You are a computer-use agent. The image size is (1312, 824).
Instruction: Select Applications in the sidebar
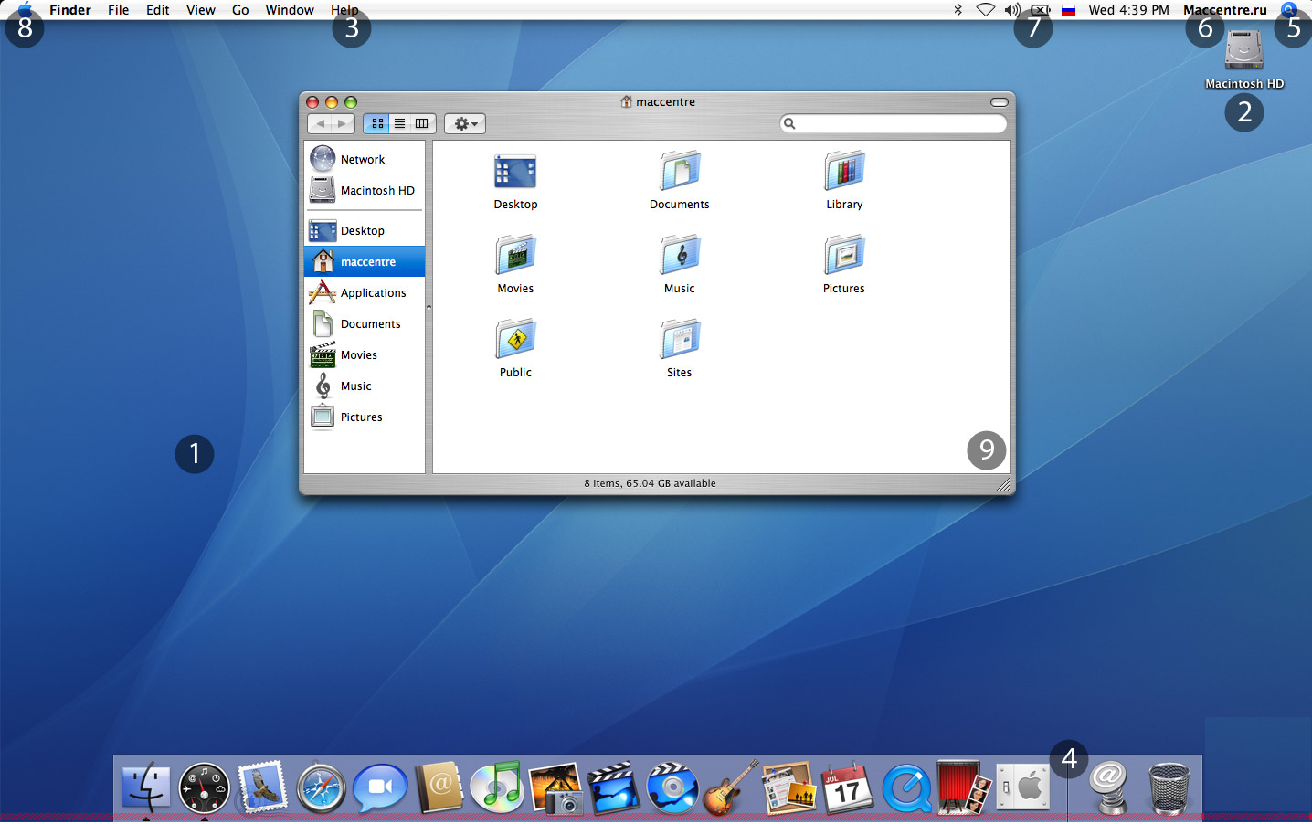[365, 292]
